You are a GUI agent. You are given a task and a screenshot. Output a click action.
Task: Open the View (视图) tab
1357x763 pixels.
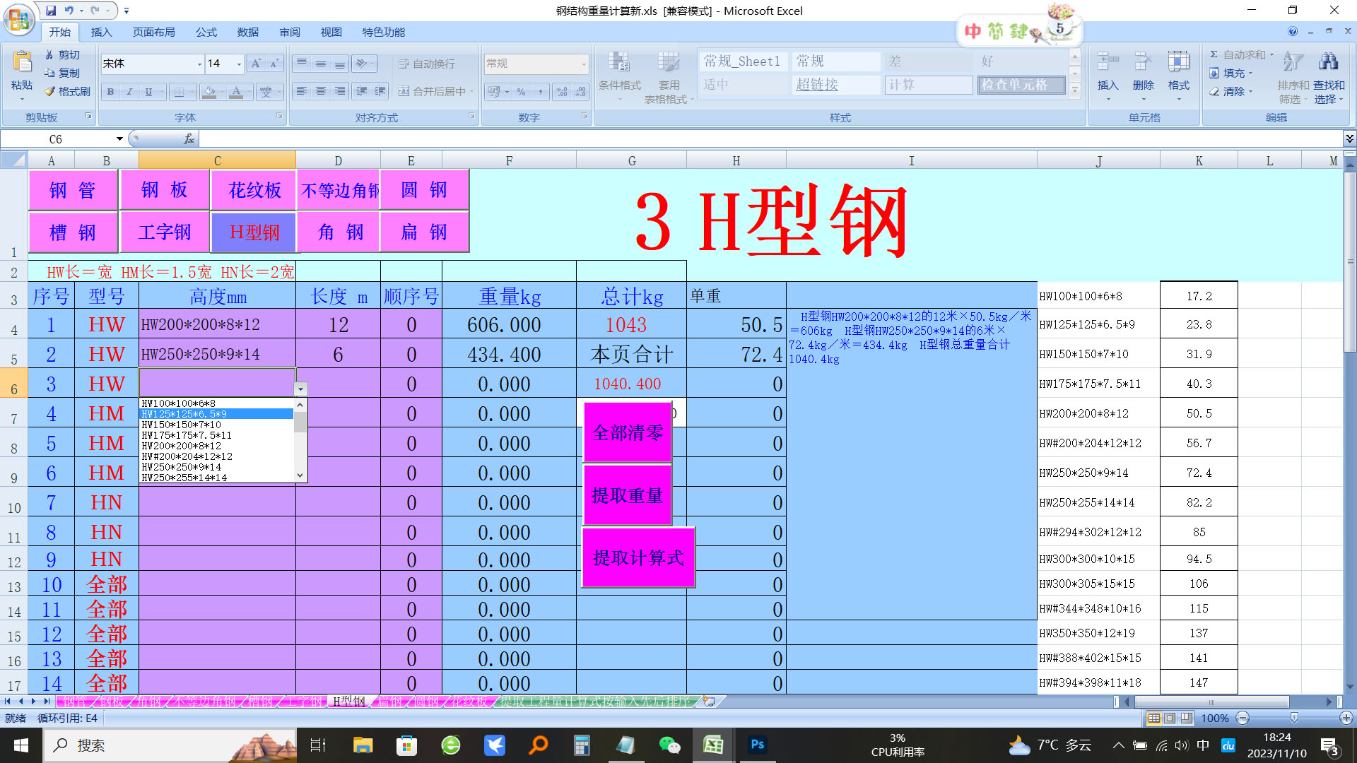click(x=331, y=32)
